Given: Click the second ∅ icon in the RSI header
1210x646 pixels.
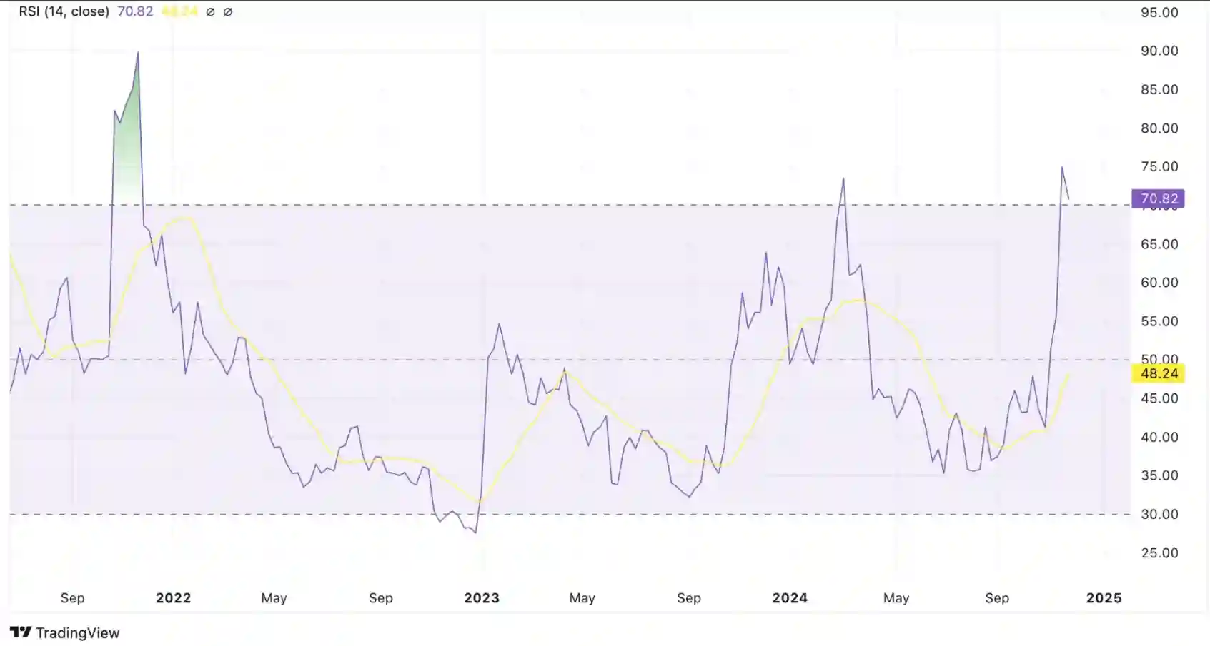Looking at the screenshot, I should pyautogui.click(x=228, y=11).
